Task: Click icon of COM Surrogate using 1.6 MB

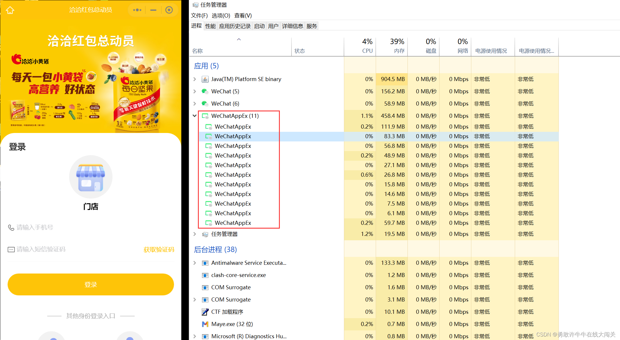Action: tap(205, 288)
